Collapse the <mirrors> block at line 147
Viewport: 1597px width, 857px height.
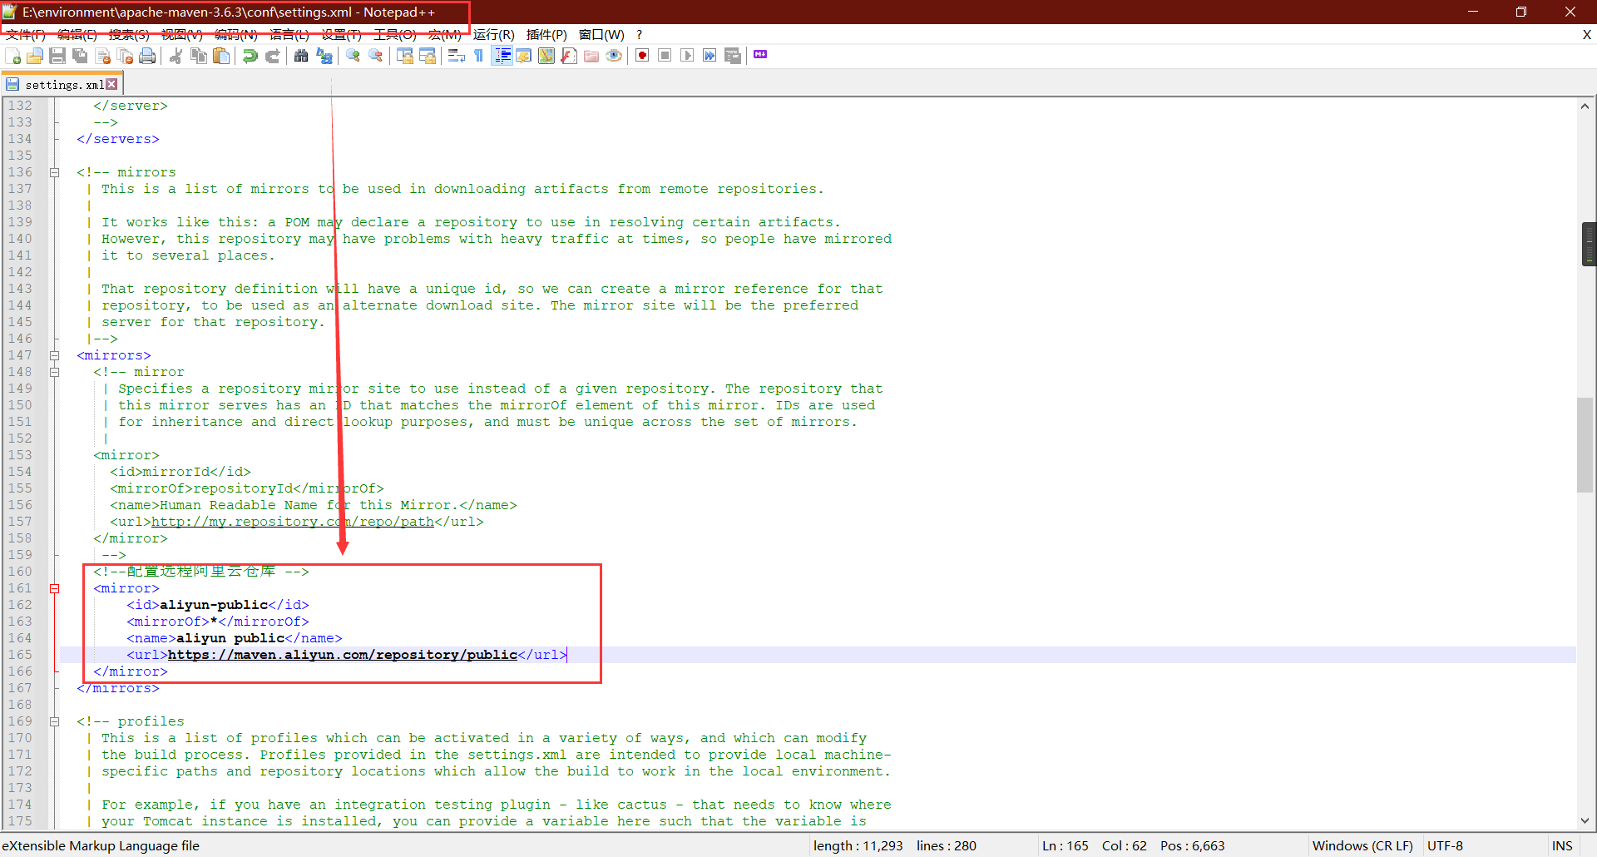(x=55, y=355)
